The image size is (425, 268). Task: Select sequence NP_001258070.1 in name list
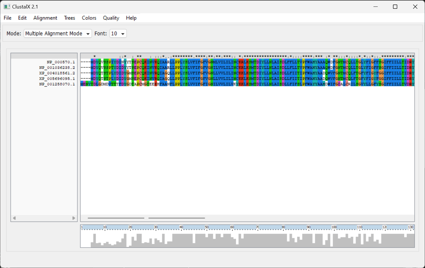tap(57, 84)
